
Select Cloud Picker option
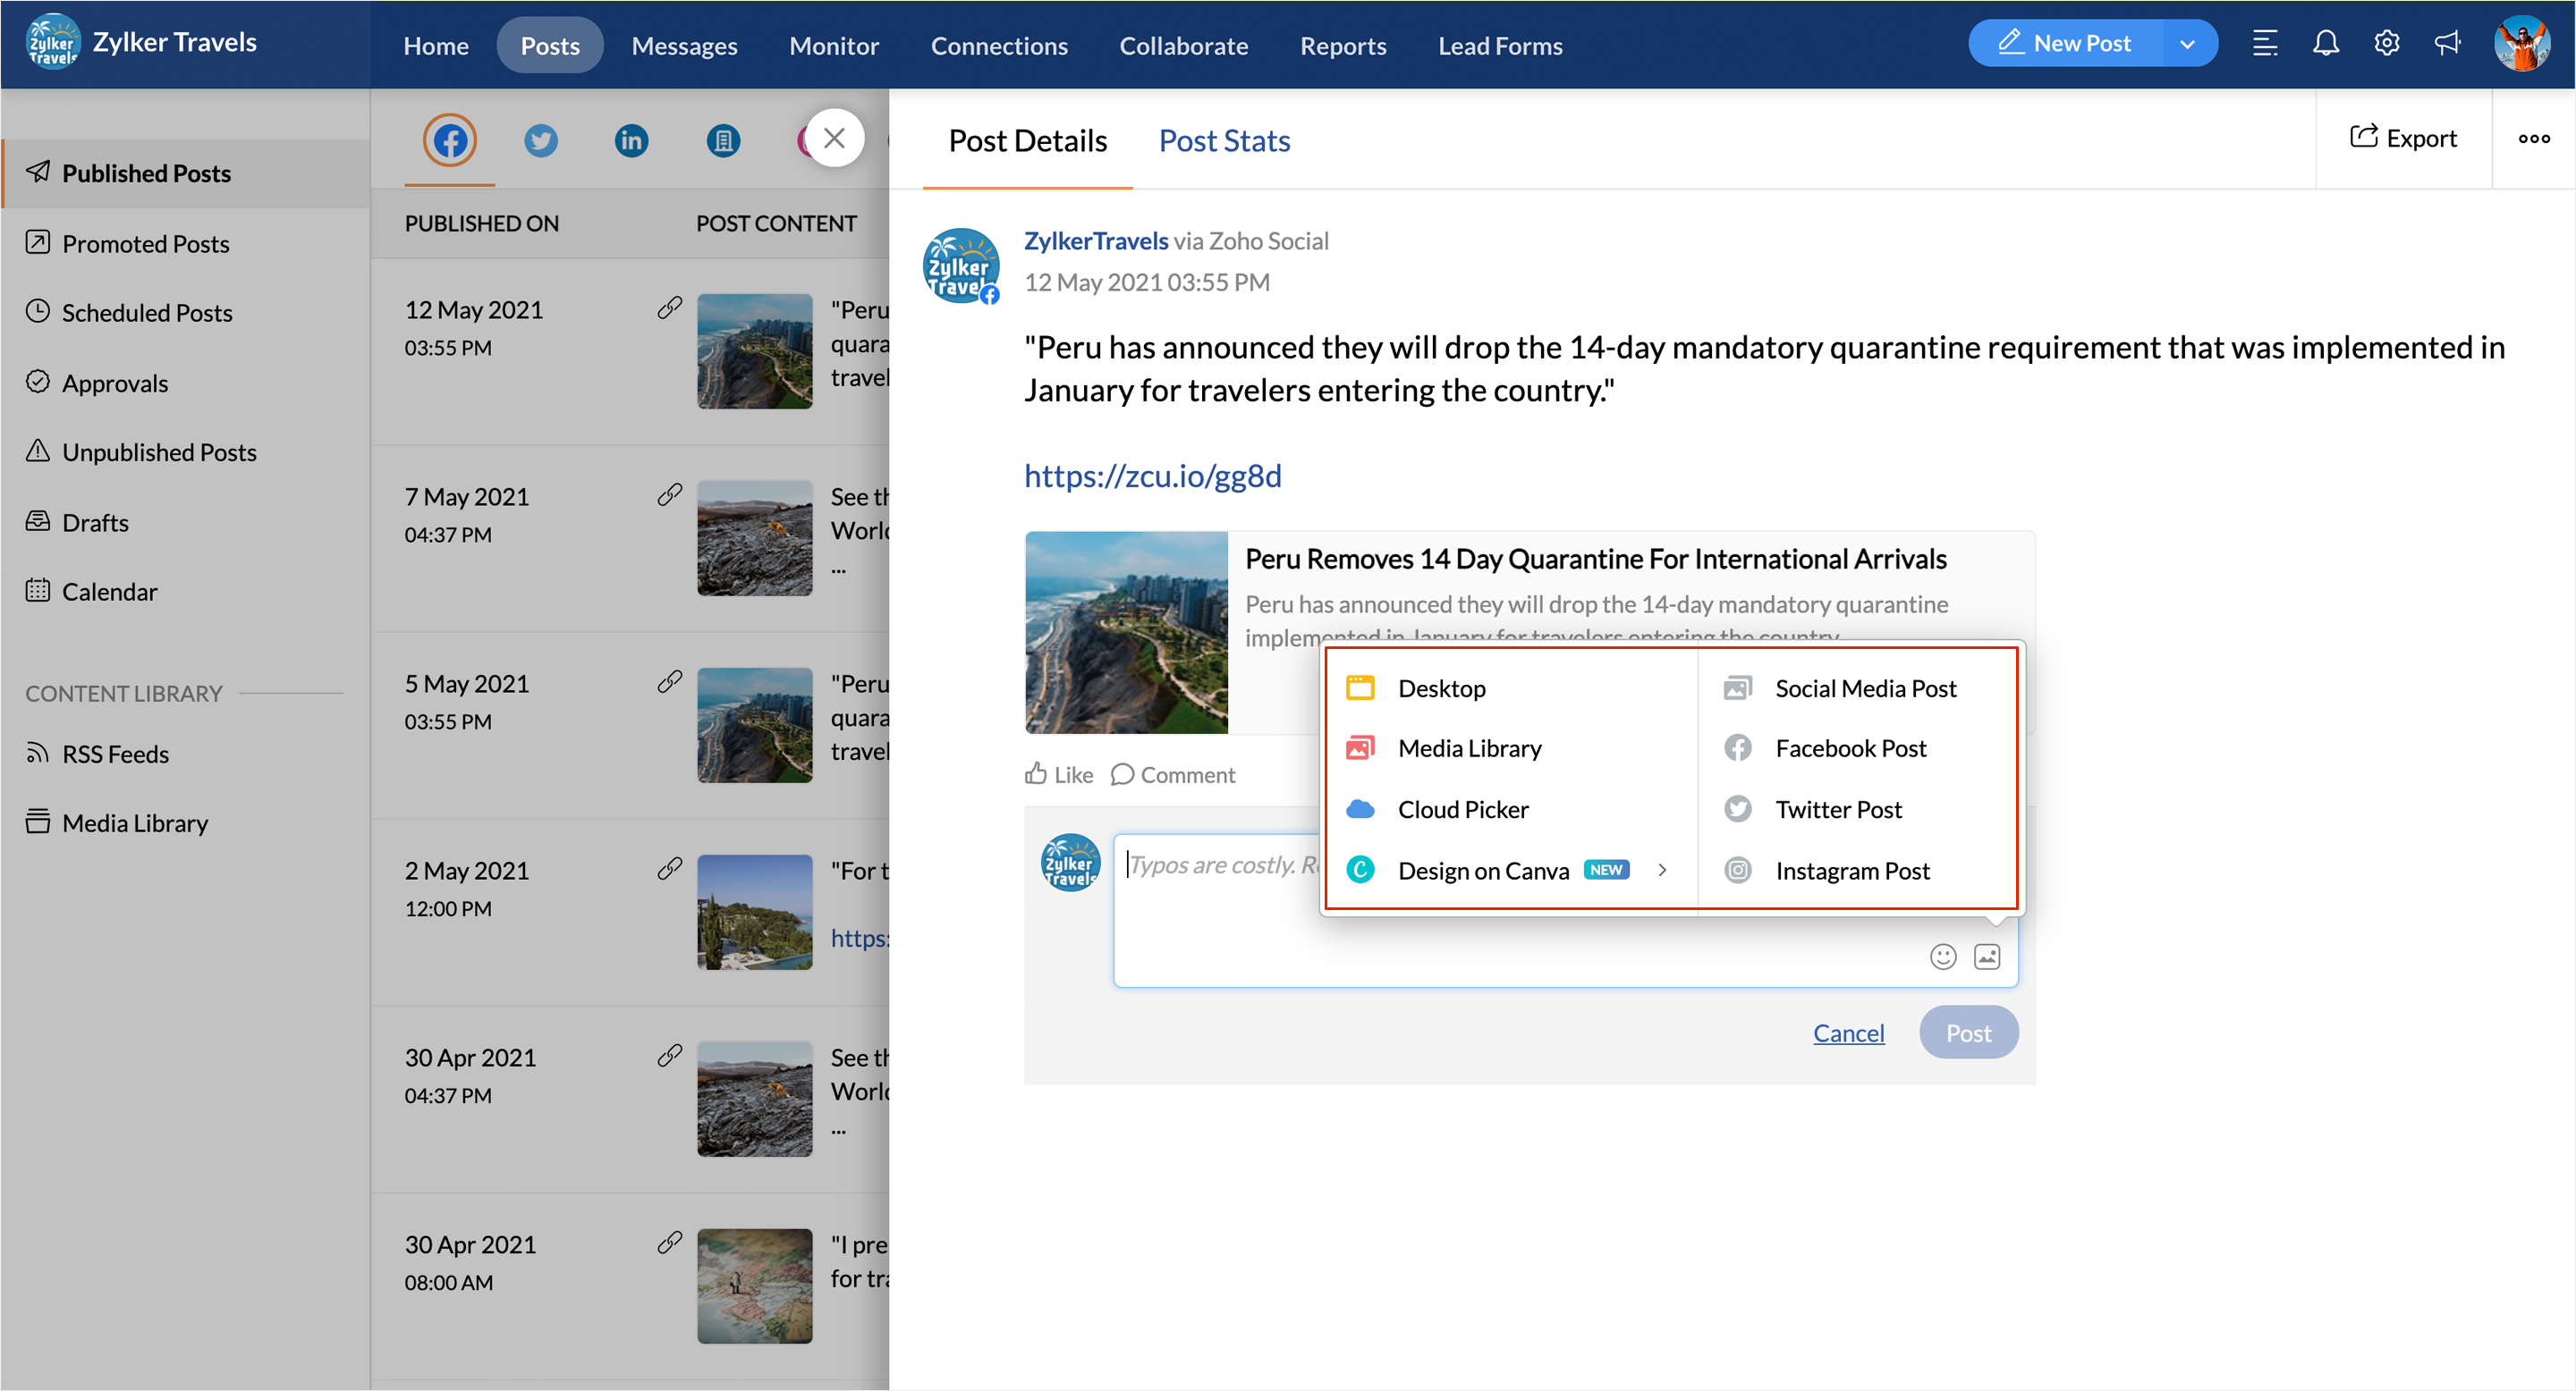[x=1462, y=808]
